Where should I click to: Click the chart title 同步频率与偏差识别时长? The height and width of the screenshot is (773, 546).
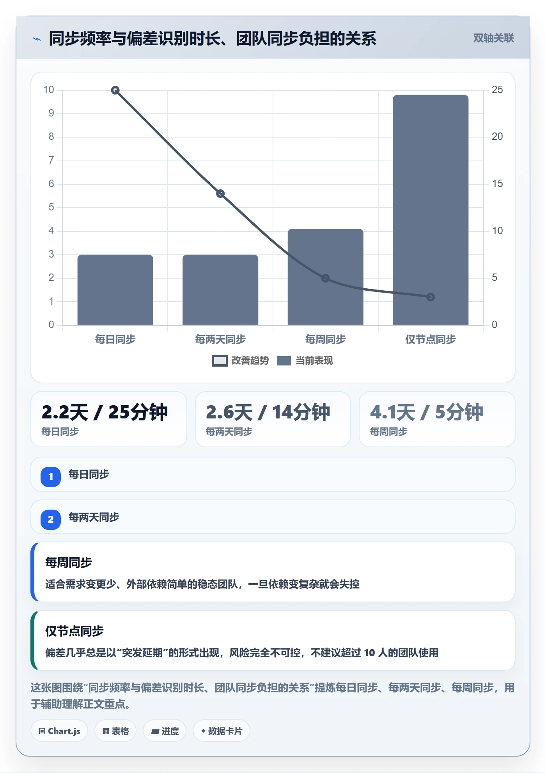tap(213, 39)
